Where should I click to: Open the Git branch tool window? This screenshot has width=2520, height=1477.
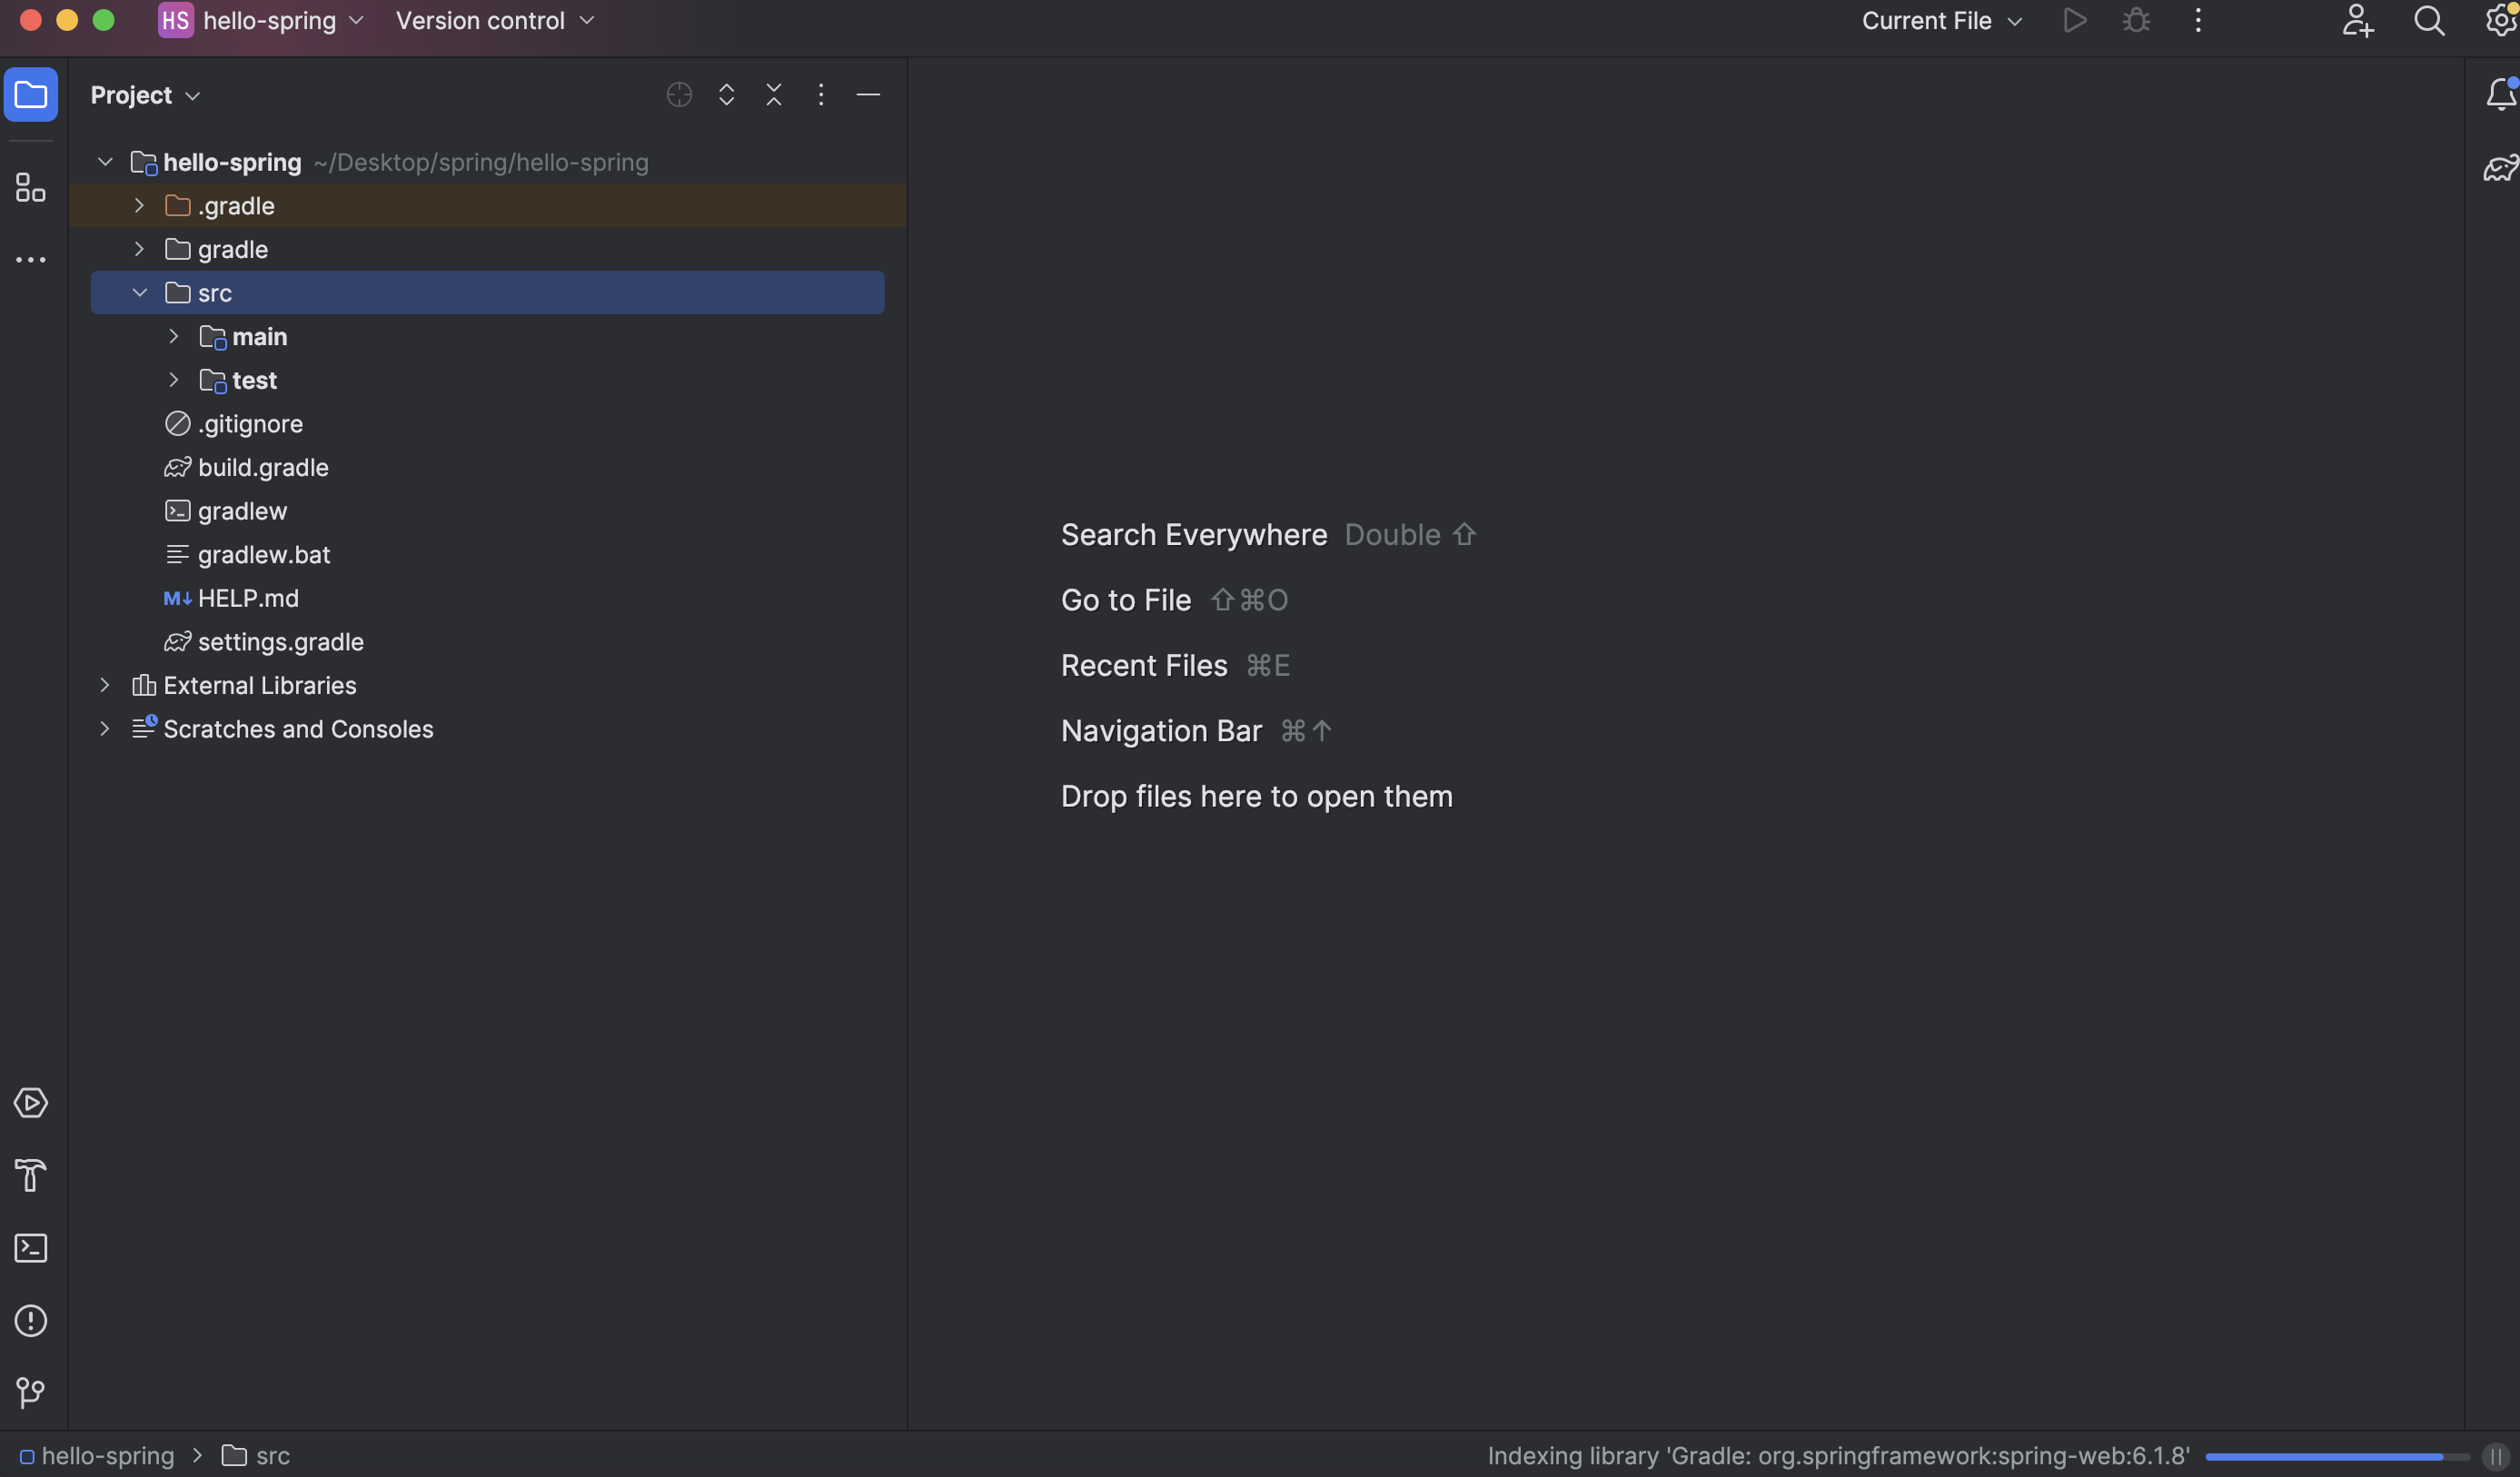tap(30, 1392)
